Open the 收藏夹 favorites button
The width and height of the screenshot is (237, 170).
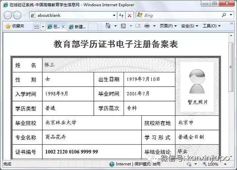coord(14,26)
